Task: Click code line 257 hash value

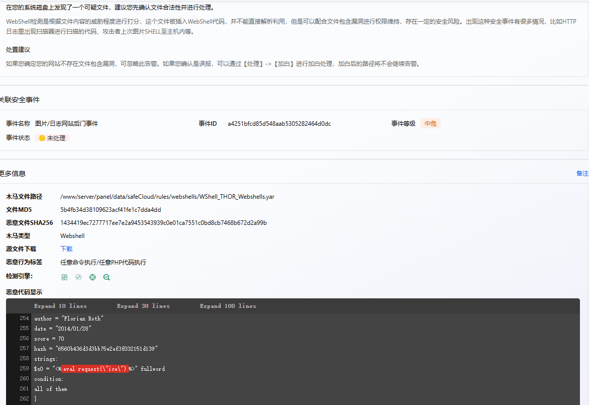Action: 96,349
